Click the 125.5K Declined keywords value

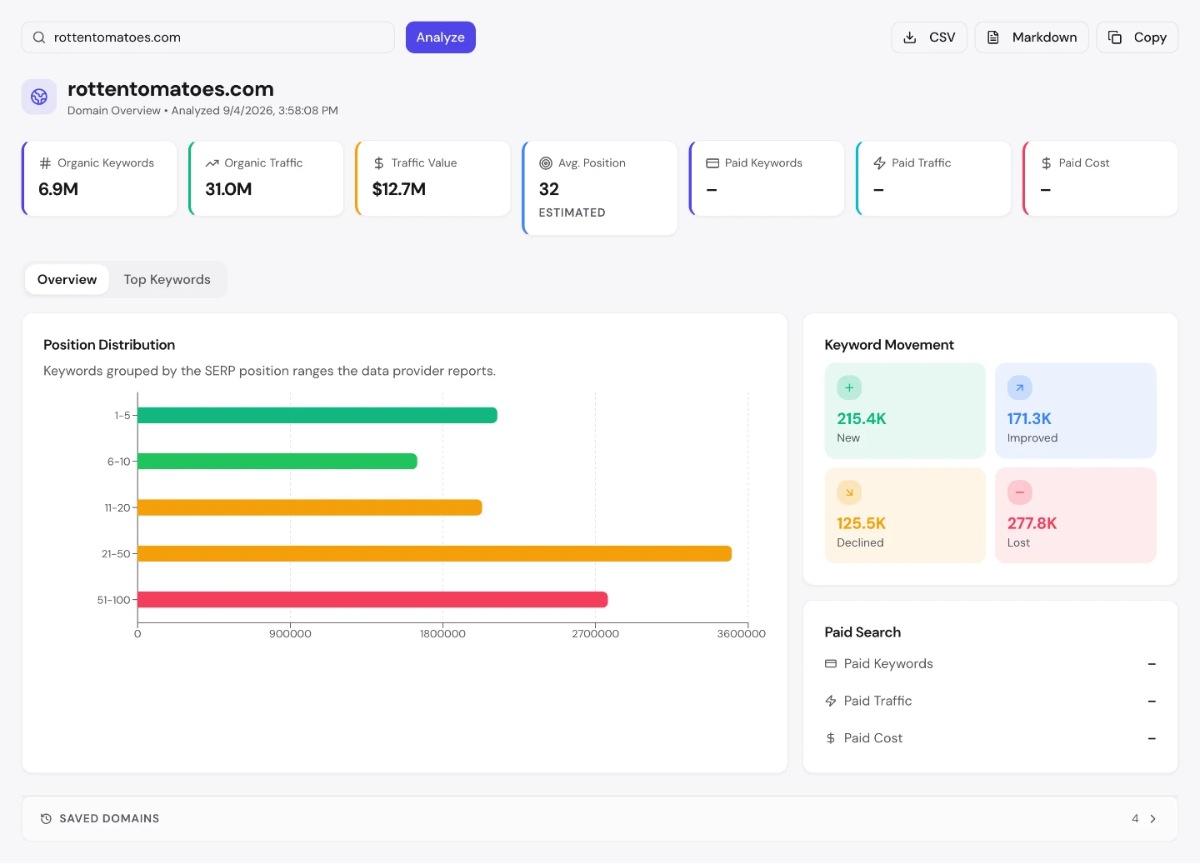click(862, 524)
